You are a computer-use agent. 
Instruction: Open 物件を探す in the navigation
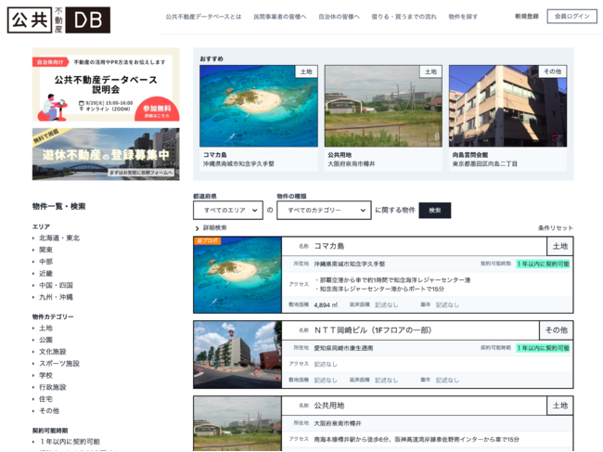click(x=463, y=17)
